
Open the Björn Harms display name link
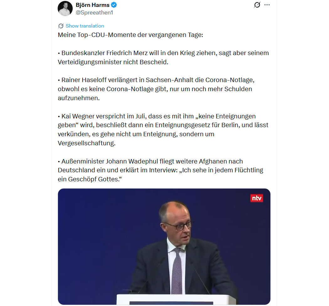coord(92,5)
